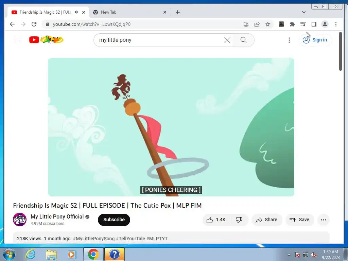
Task: Click the browser forward arrow
Action: click(x=23, y=24)
